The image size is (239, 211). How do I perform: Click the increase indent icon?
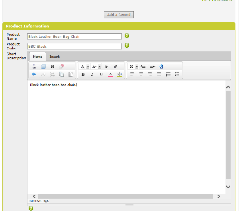pyautogui.click(x=153, y=66)
